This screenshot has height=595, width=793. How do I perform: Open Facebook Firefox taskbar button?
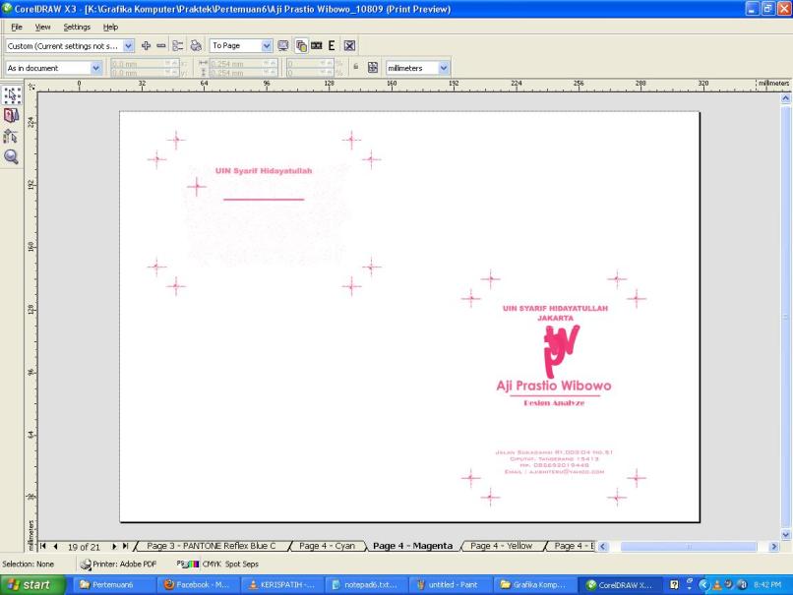pos(199,585)
